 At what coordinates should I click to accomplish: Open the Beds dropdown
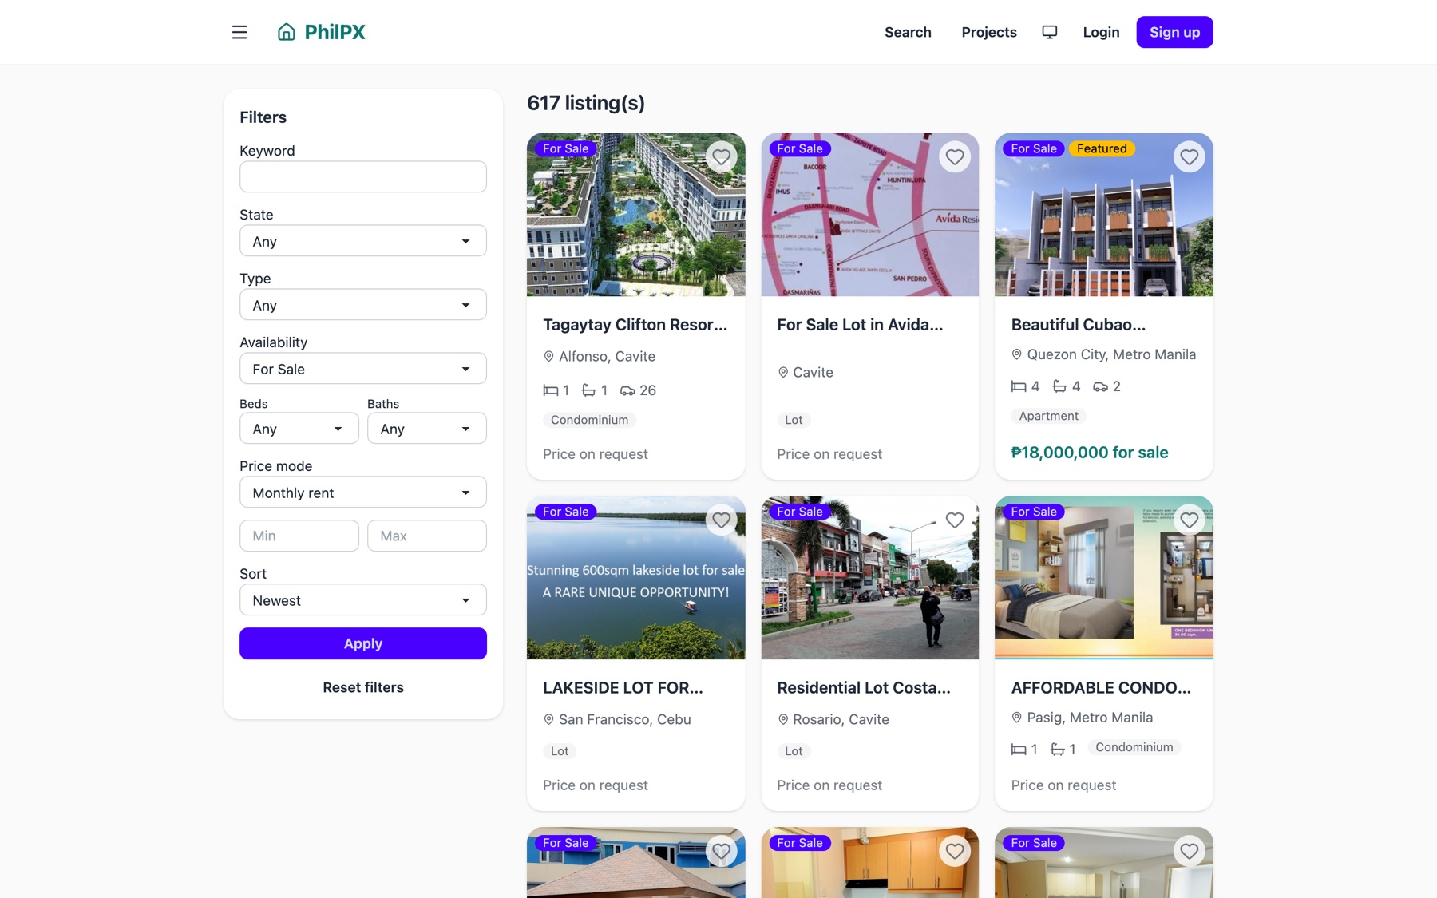(299, 429)
